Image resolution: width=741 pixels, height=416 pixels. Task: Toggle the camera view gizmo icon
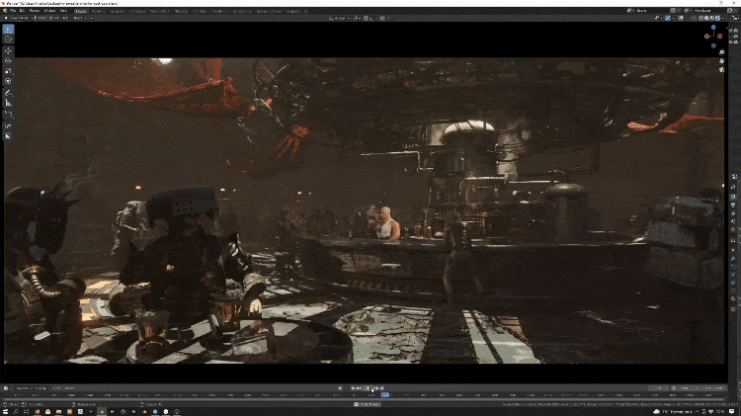pos(721,69)
